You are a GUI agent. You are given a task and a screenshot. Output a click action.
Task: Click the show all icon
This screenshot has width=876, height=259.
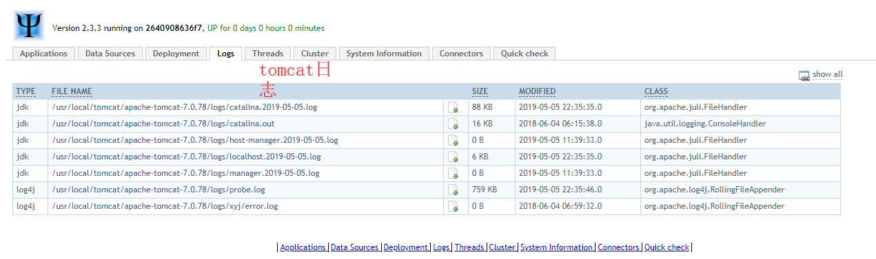point(804,76)
